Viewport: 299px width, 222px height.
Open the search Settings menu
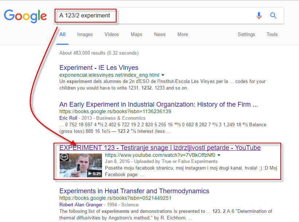pyautogui.click(x=246, y=35)
